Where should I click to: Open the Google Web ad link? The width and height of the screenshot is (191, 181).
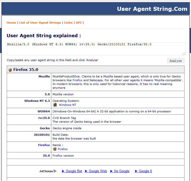(x=96, y=171)
